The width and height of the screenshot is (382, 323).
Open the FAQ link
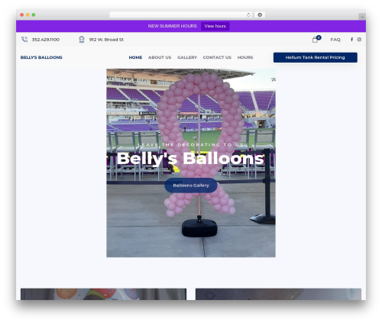(335, 40)
